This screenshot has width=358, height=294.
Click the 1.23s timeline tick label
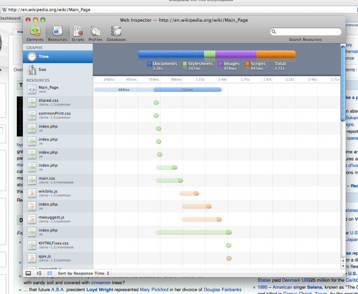tap(200, 79)
